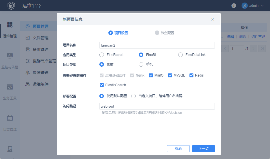Image resolution: width=270 pixels, height=159 pixels.
Task: Click the 组件管理 link in table
Action: (258, 37)
